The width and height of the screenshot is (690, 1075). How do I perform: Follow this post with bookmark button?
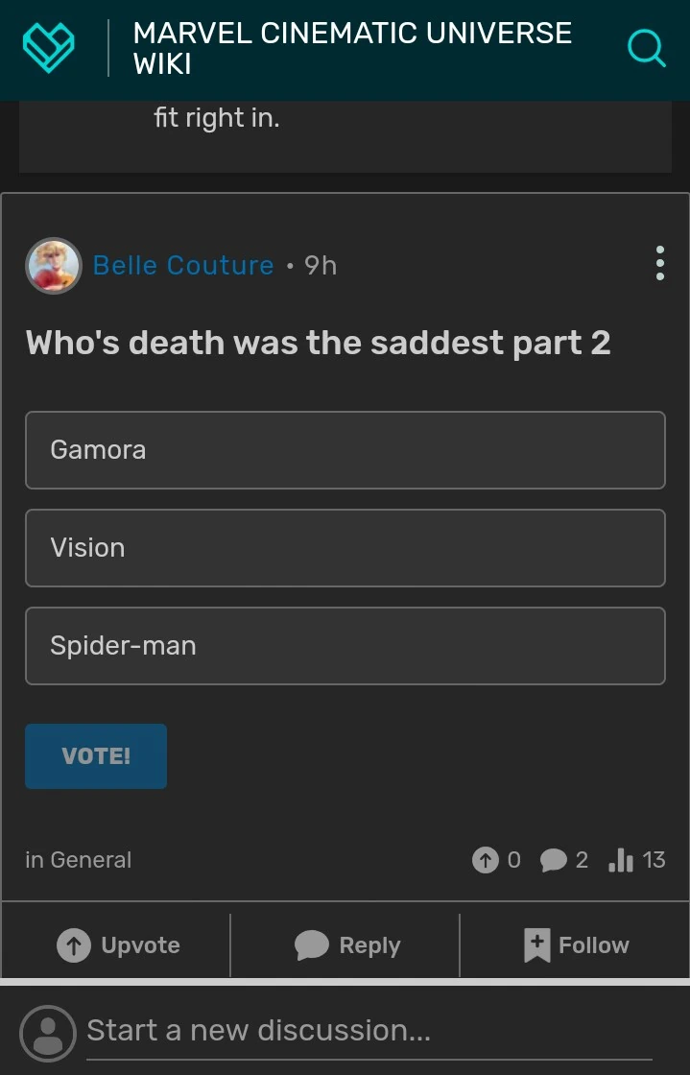tap(575, 944)
